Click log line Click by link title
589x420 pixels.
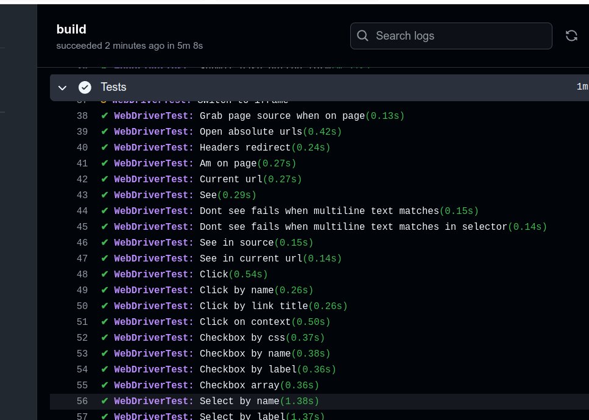tap(225, 305)
